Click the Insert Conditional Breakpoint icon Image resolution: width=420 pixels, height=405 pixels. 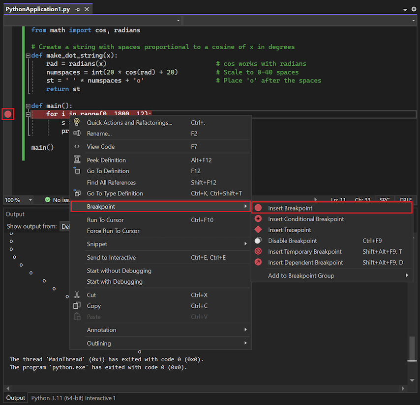(x=258, y=218)
